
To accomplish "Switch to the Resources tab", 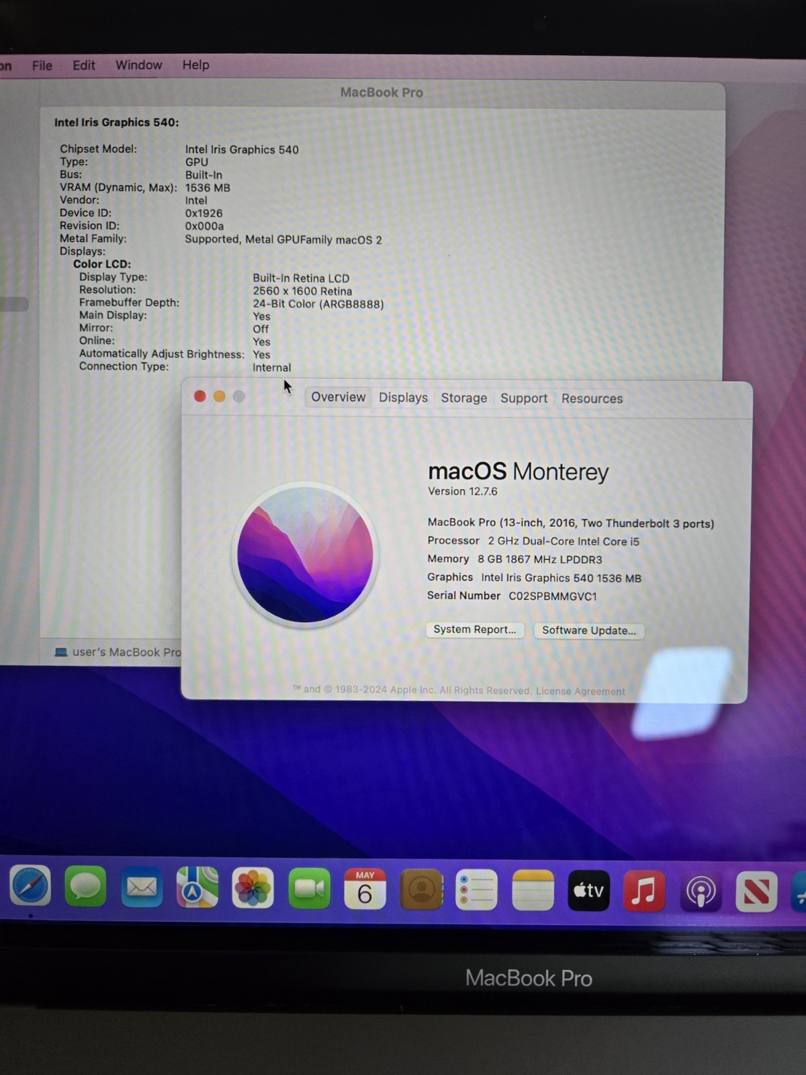I will pos(592,398).
